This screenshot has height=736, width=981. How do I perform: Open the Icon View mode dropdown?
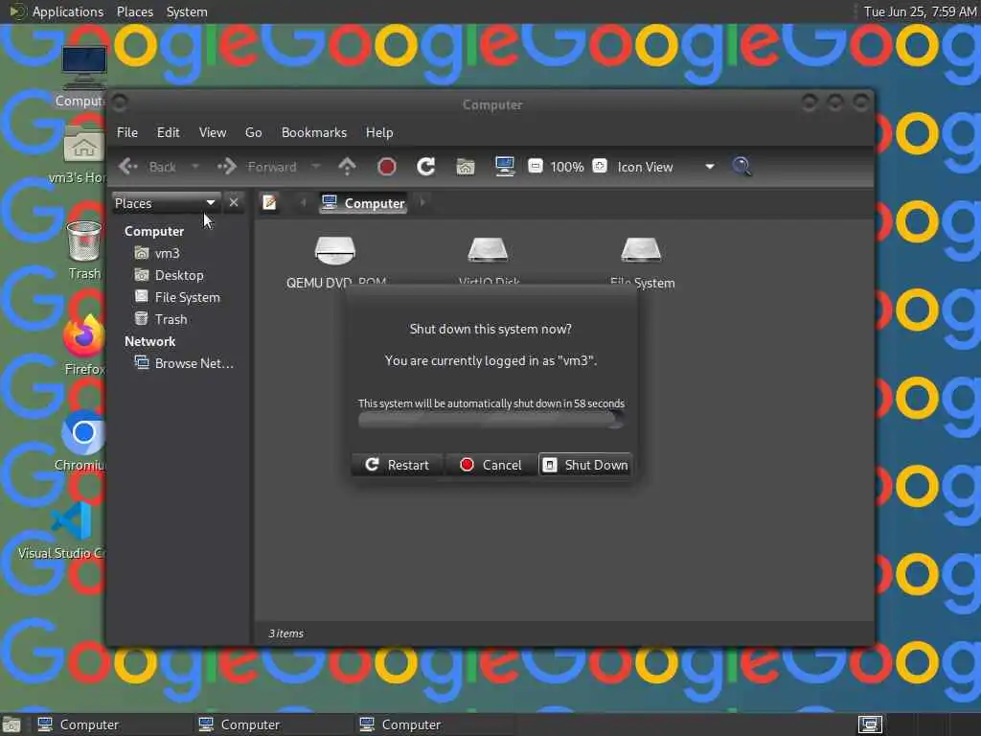pos(666,167)
